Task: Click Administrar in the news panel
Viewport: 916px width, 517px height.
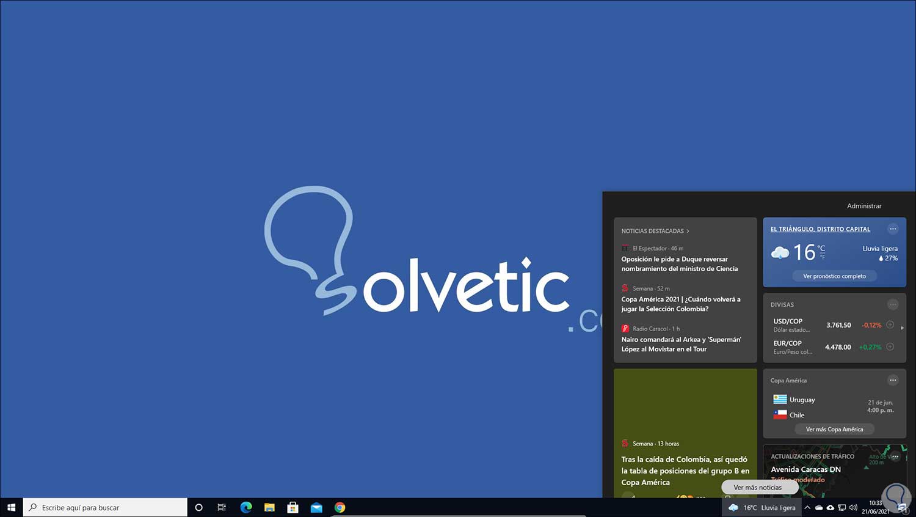Action: [x=864, y=206]
